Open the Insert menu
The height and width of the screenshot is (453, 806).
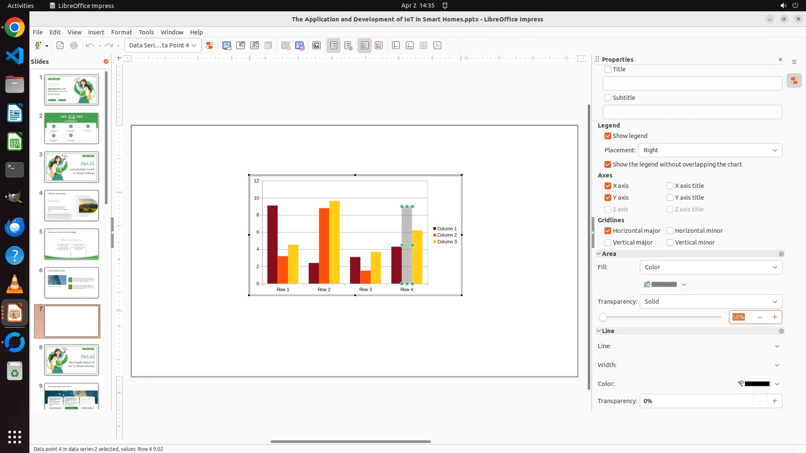(96, 32)
